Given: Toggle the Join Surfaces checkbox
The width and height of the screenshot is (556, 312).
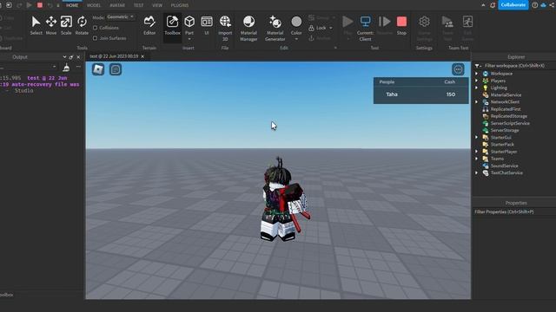Looking at the screenshot, I should [95, 38].
